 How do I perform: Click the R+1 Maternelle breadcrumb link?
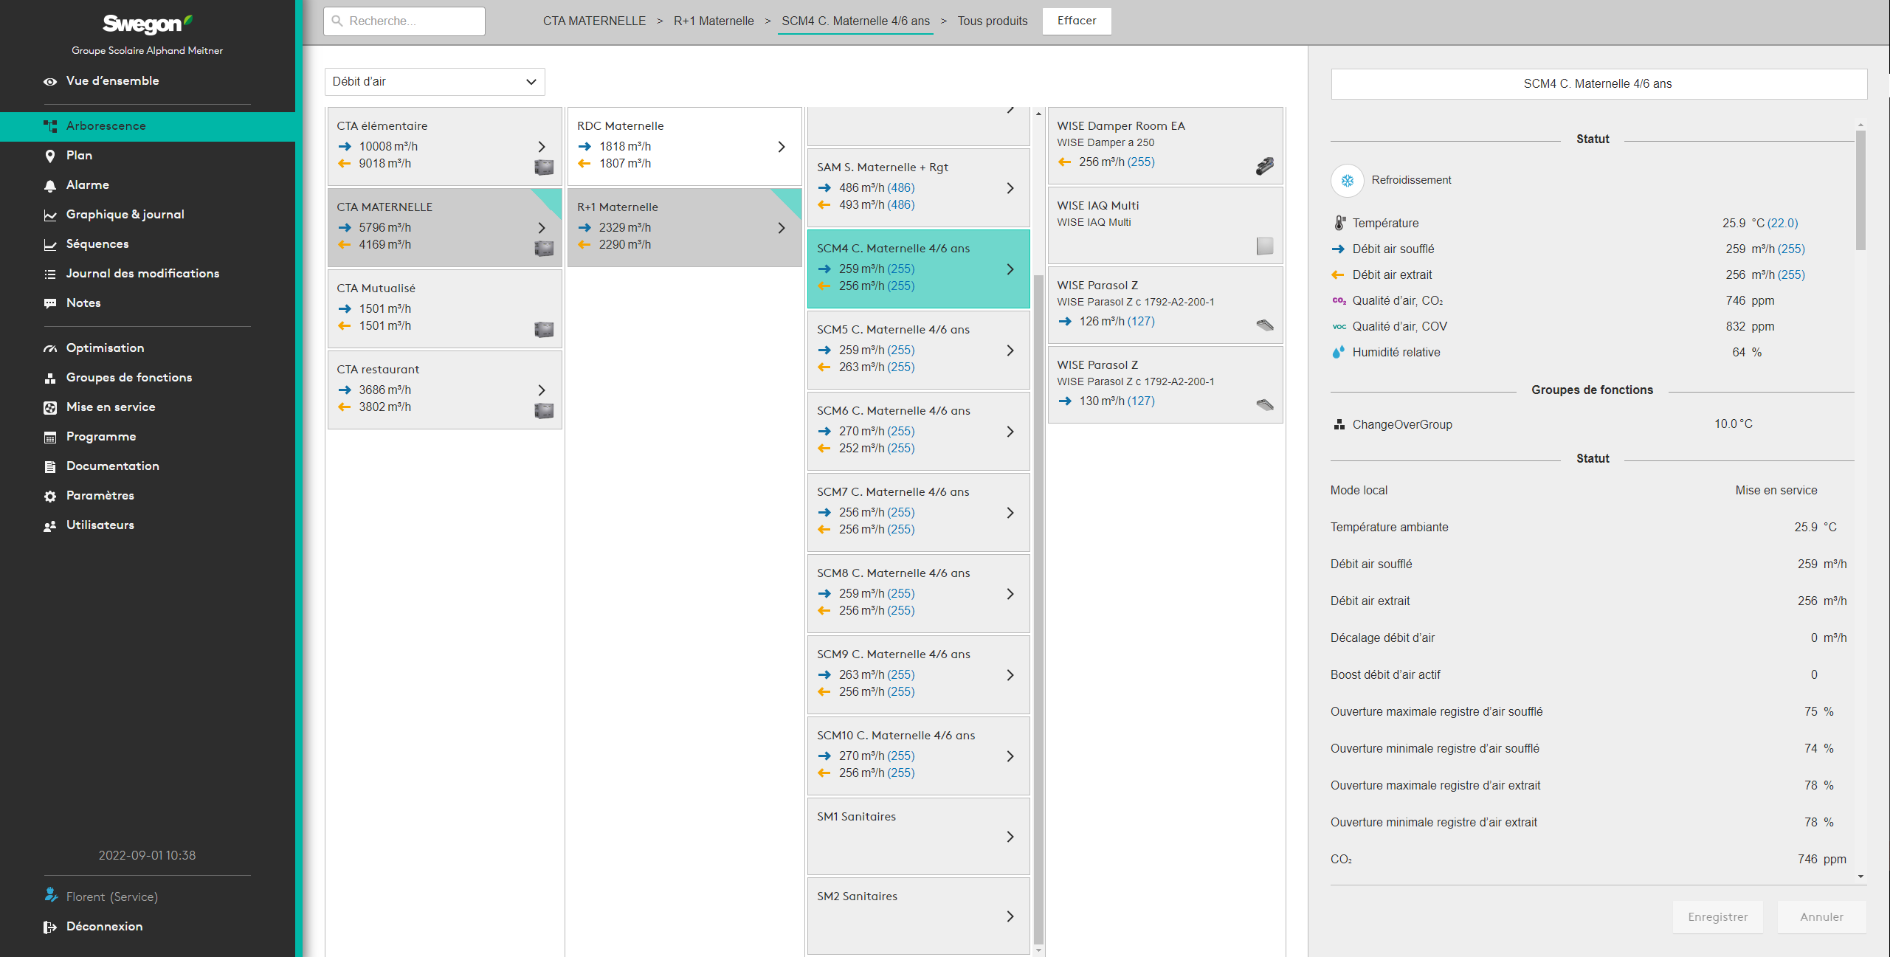point(713,21)
